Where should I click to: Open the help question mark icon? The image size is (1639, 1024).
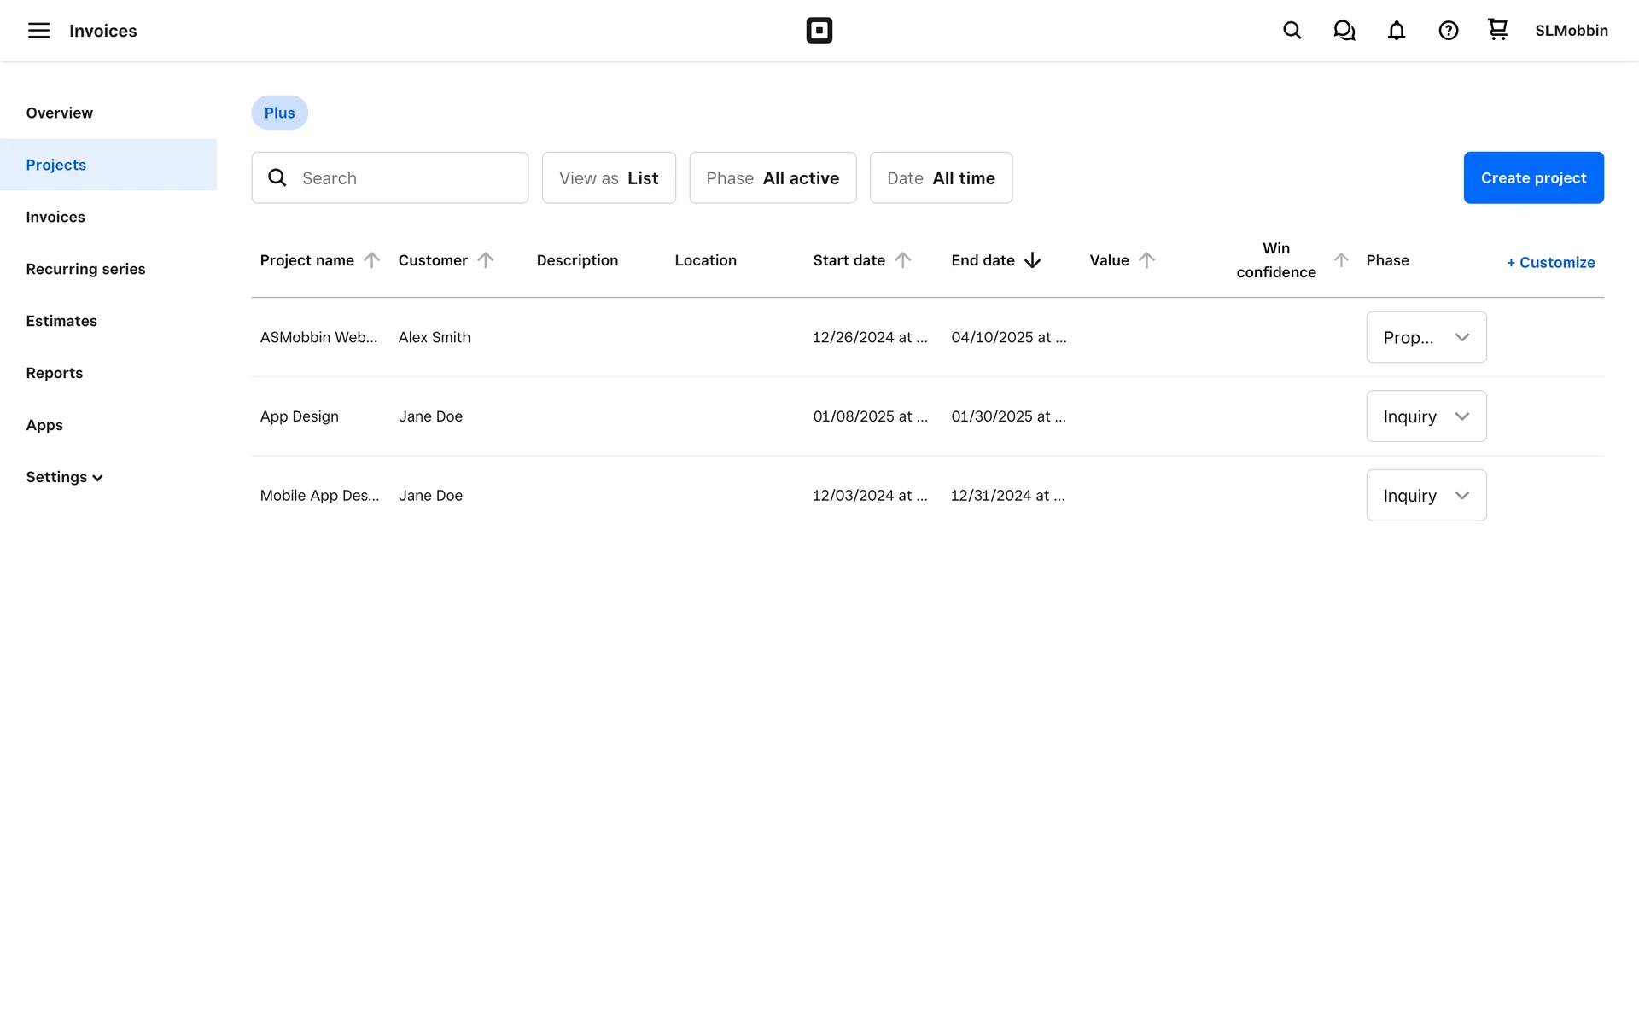pos(1448,31)
